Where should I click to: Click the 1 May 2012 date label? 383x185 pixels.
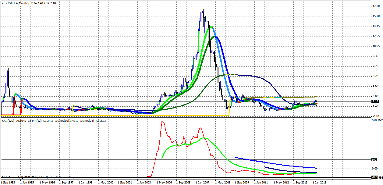click(x=281, y=183)
